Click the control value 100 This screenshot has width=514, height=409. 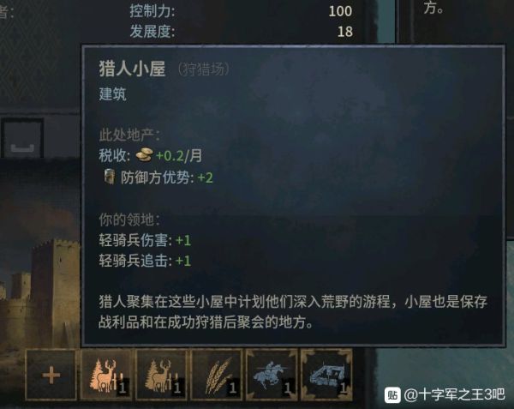(340, 11)
